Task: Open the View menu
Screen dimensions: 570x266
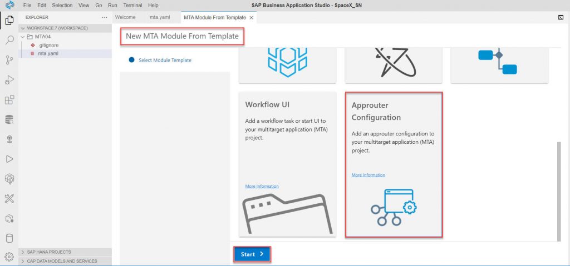Action: pyautogui.click(x=83, y=6)
